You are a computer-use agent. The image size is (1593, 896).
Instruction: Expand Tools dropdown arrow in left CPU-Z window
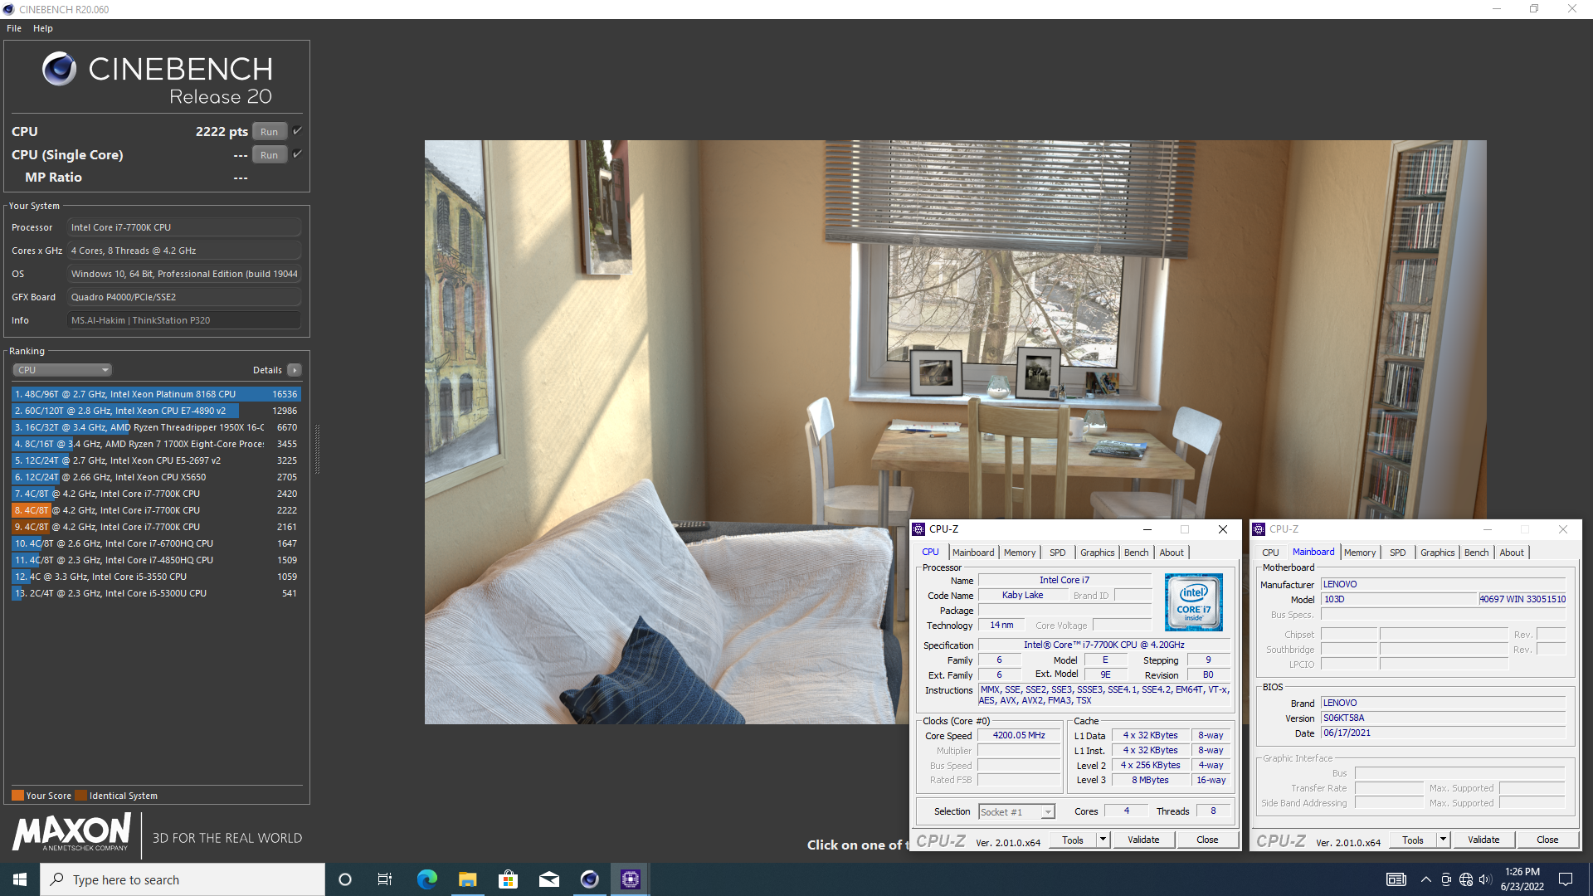coord(1103,840)
